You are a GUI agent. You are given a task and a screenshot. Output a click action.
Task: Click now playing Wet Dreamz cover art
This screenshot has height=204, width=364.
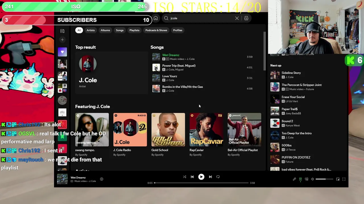[62, 179]
